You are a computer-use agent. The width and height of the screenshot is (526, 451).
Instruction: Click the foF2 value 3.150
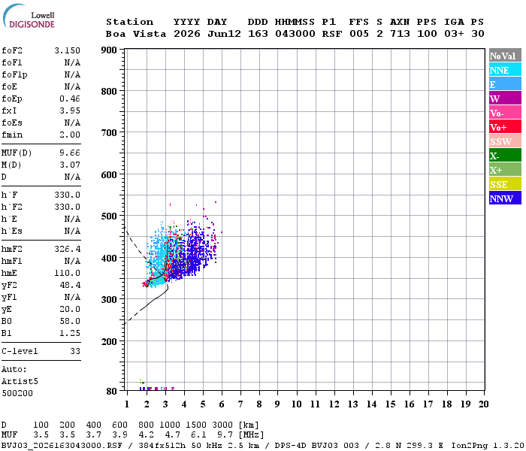pyautogui.click(x=68, y=50)
